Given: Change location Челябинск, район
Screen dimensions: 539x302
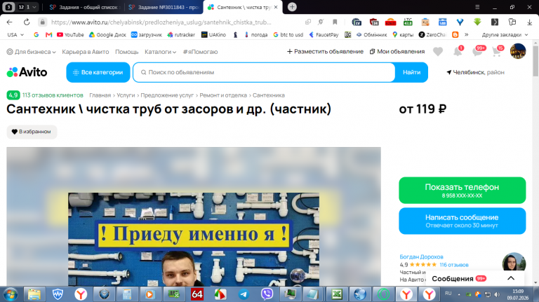Looking at the screenshot, I should pos(475,72).
